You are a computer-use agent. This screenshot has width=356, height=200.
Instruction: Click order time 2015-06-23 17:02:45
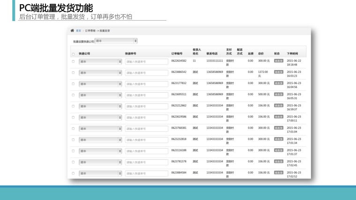tap(294, 163)
